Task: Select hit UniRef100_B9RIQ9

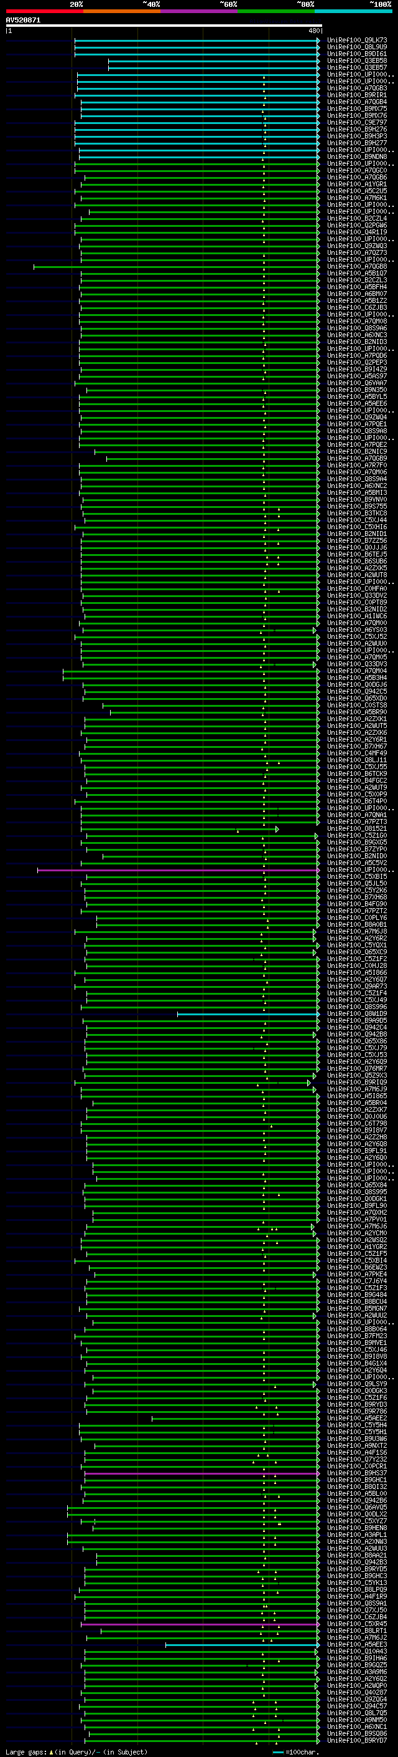Action: (357, 1083)
